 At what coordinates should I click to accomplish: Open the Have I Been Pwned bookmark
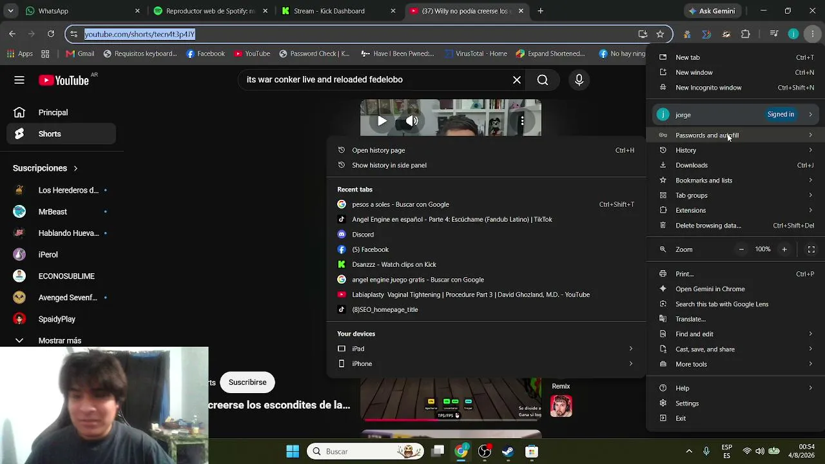pos(398,53)
